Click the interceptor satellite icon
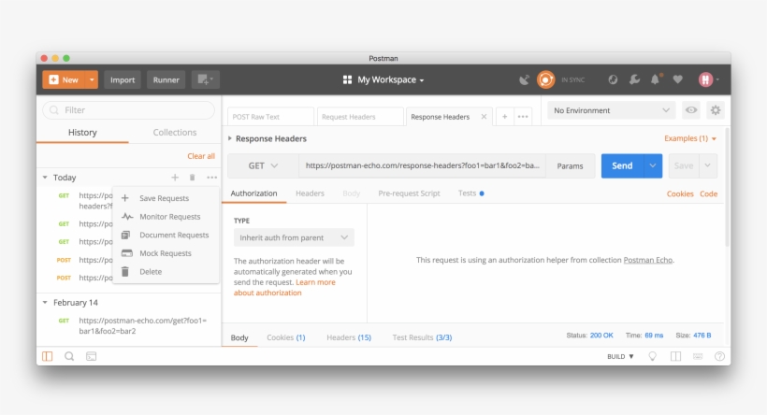 point(524,79)
